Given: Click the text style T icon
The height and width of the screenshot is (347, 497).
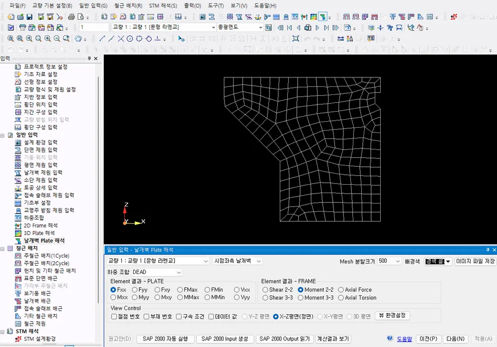Looking at the screenshot, I should (x=390, y=28).
